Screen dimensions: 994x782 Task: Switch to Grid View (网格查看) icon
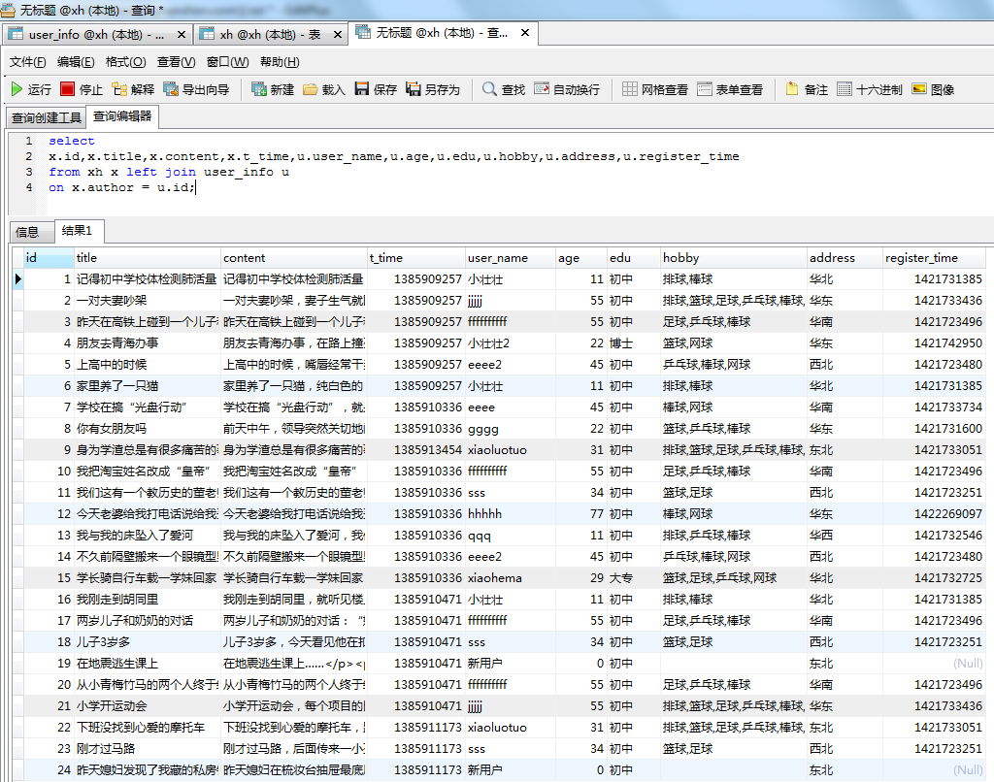pyautogui.click(x=629, y=89)
